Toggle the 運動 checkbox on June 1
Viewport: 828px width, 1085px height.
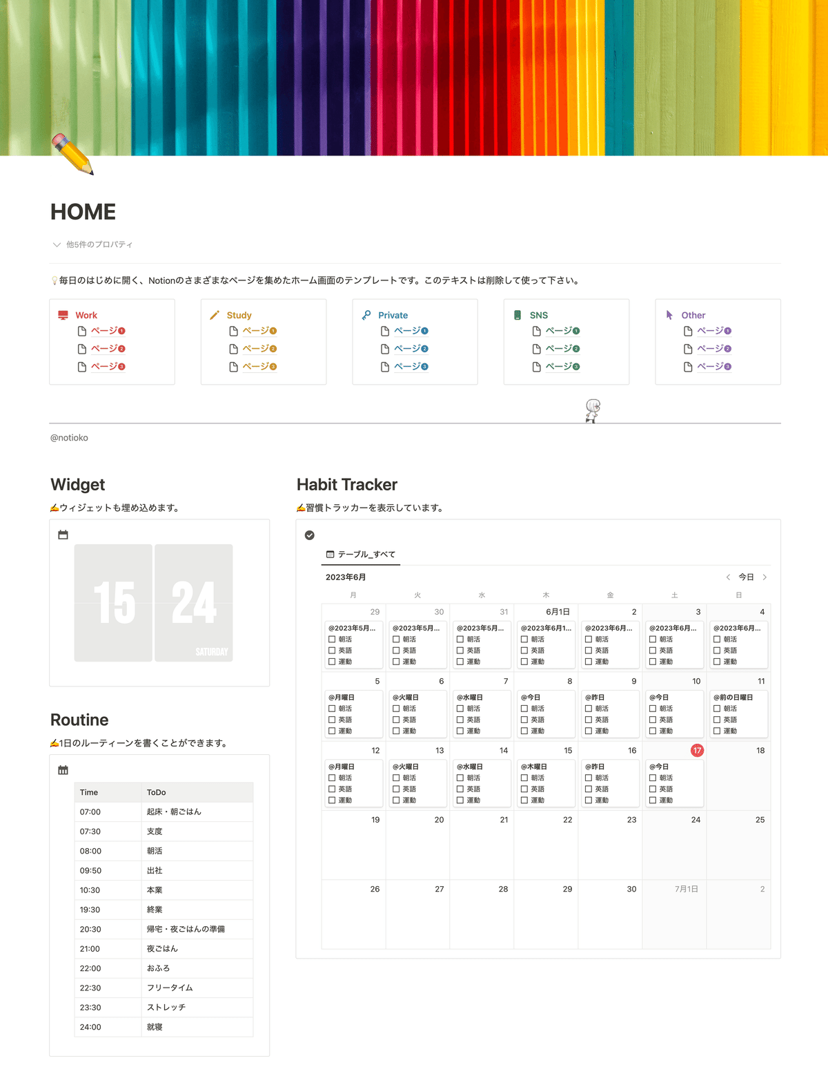pos(524,662)
